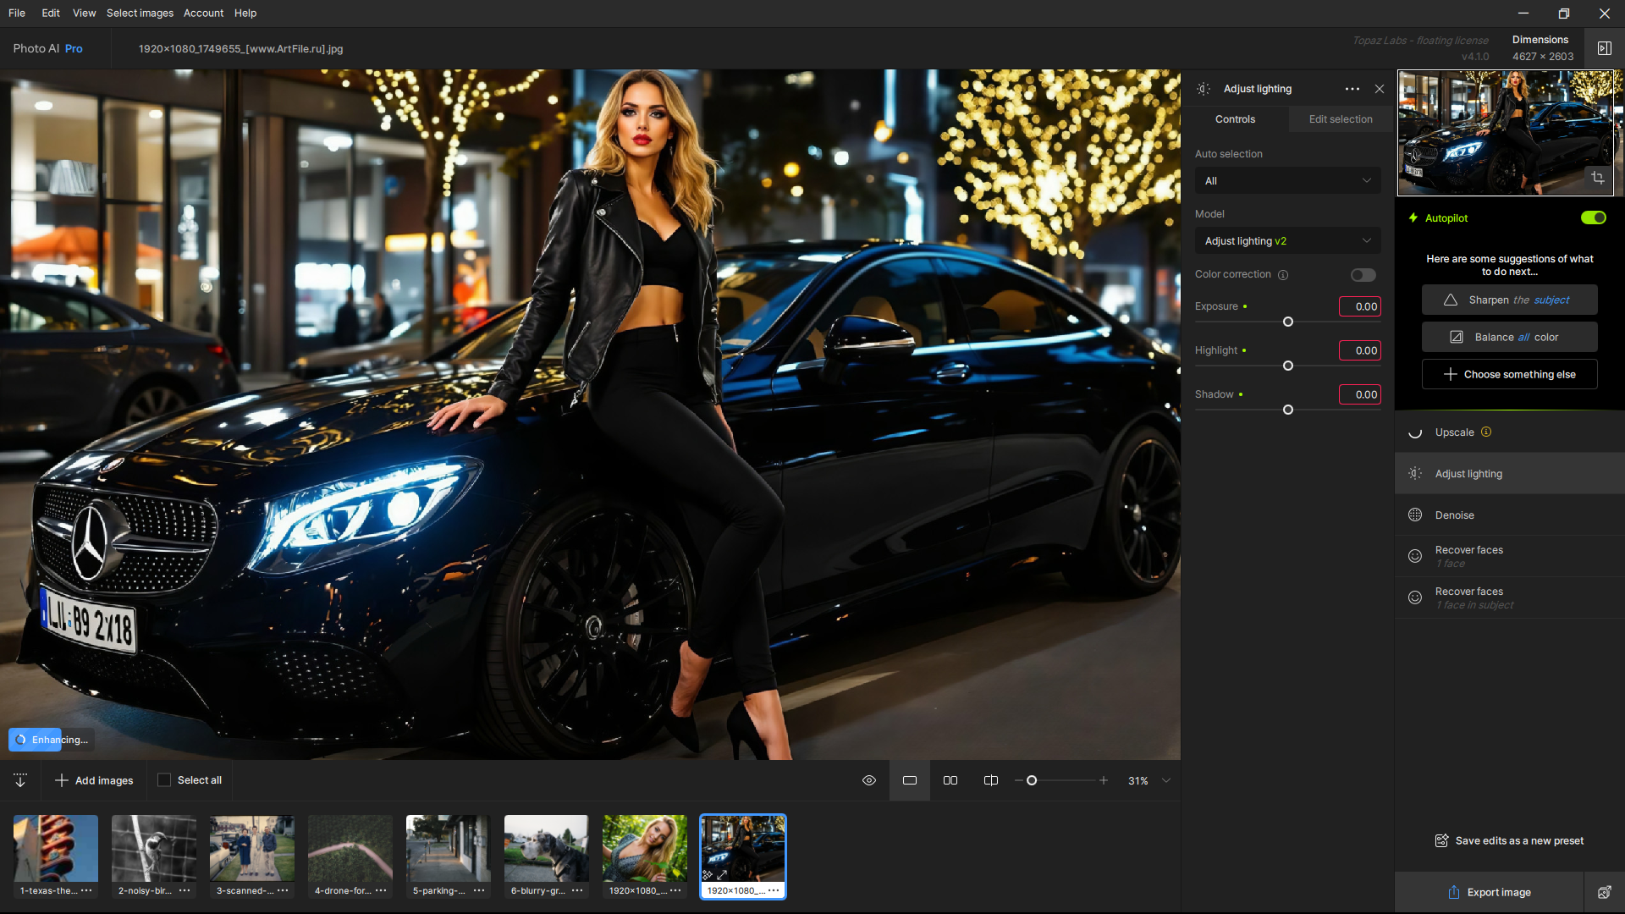Open the Select images menu

(140, 13)
